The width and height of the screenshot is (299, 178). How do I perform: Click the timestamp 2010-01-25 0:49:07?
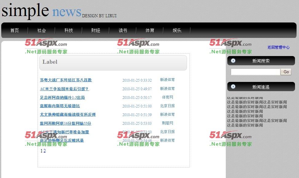tap(137, 89)
